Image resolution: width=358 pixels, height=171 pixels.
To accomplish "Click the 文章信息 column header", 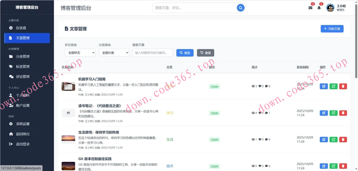I will [x=68, y=67].
